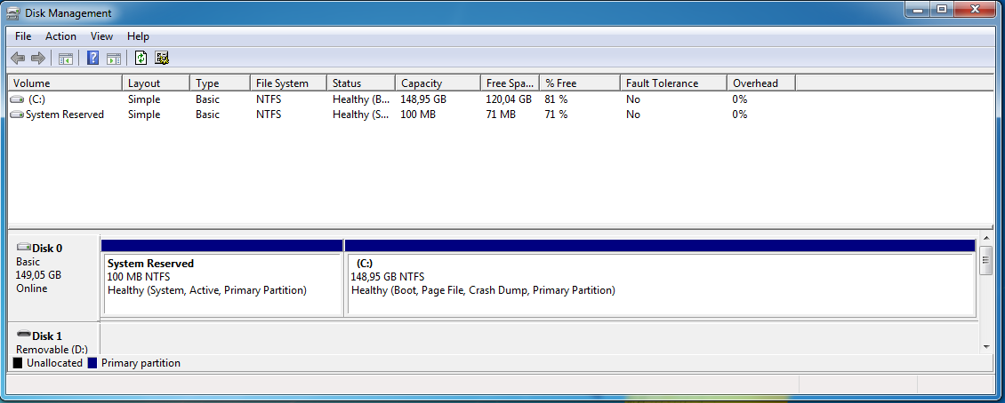Click the Disk Management title bar icon

point(12,12)
